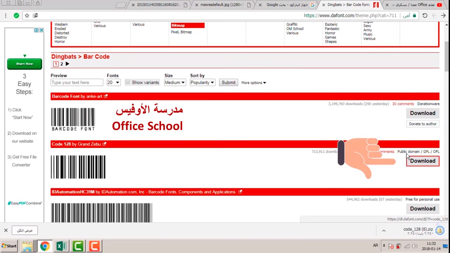
Task: Click the translate page icon in address bar
Action: pos(35,15)
